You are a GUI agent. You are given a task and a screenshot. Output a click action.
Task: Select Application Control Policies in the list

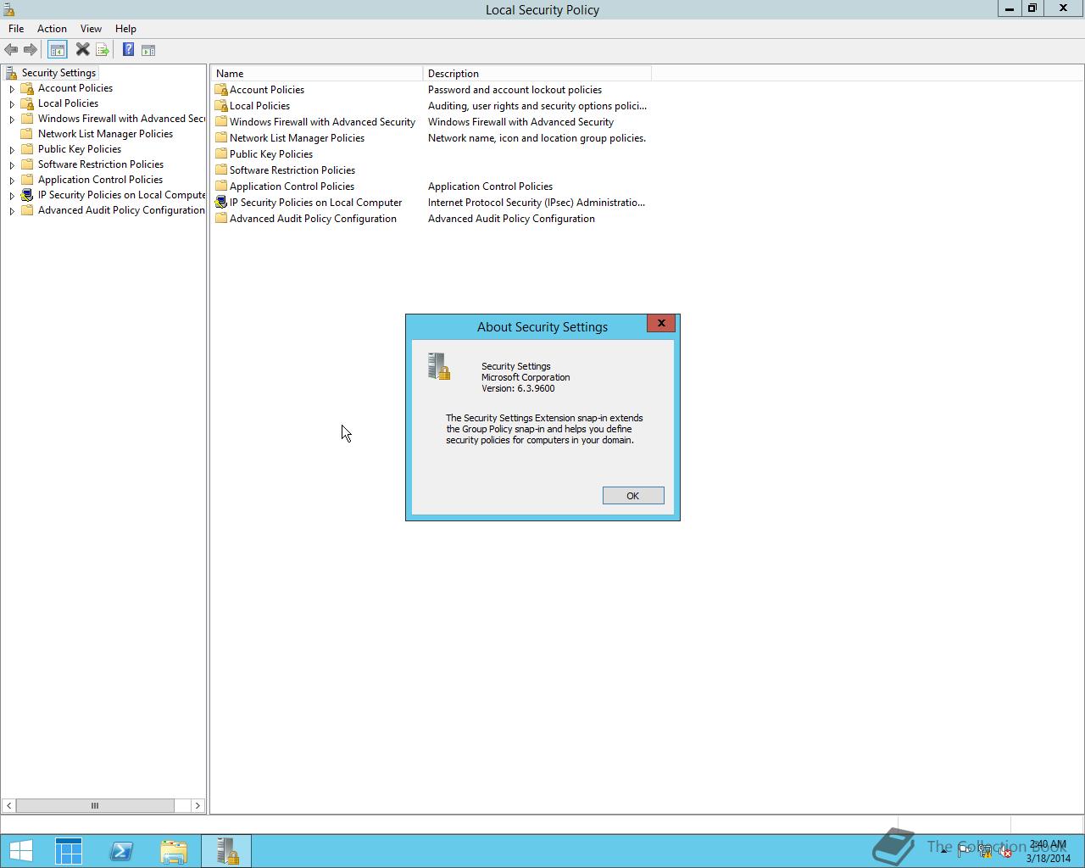292,186
